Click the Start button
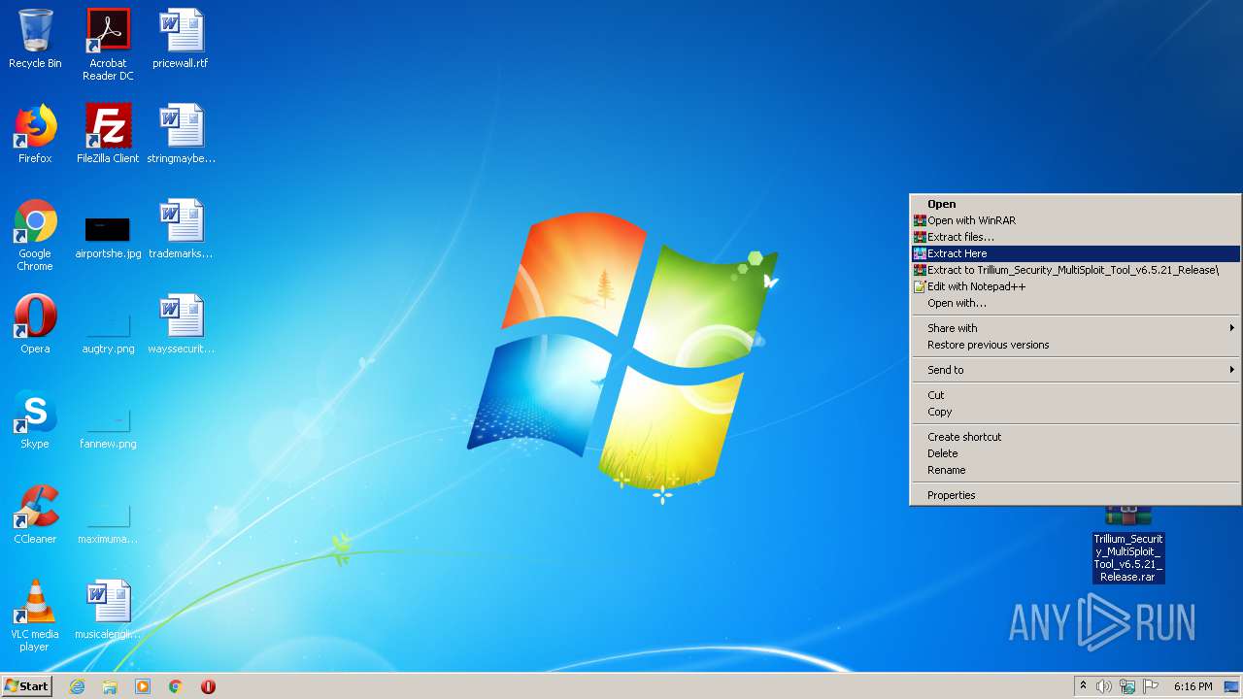The width and height of the screenshot is (1243, 699). coord(26,686)
